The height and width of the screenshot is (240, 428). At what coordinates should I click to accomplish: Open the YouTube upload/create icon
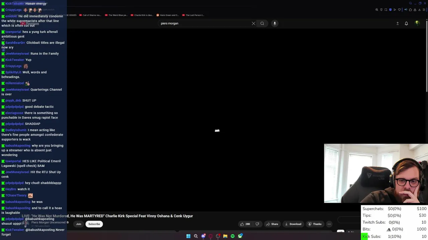[398, 23]
